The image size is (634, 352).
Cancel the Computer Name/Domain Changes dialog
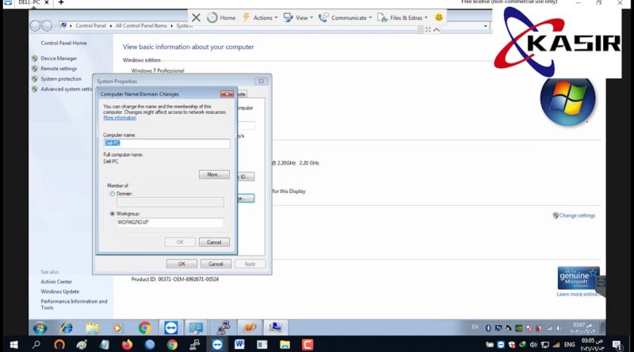[x=214, y=242]
